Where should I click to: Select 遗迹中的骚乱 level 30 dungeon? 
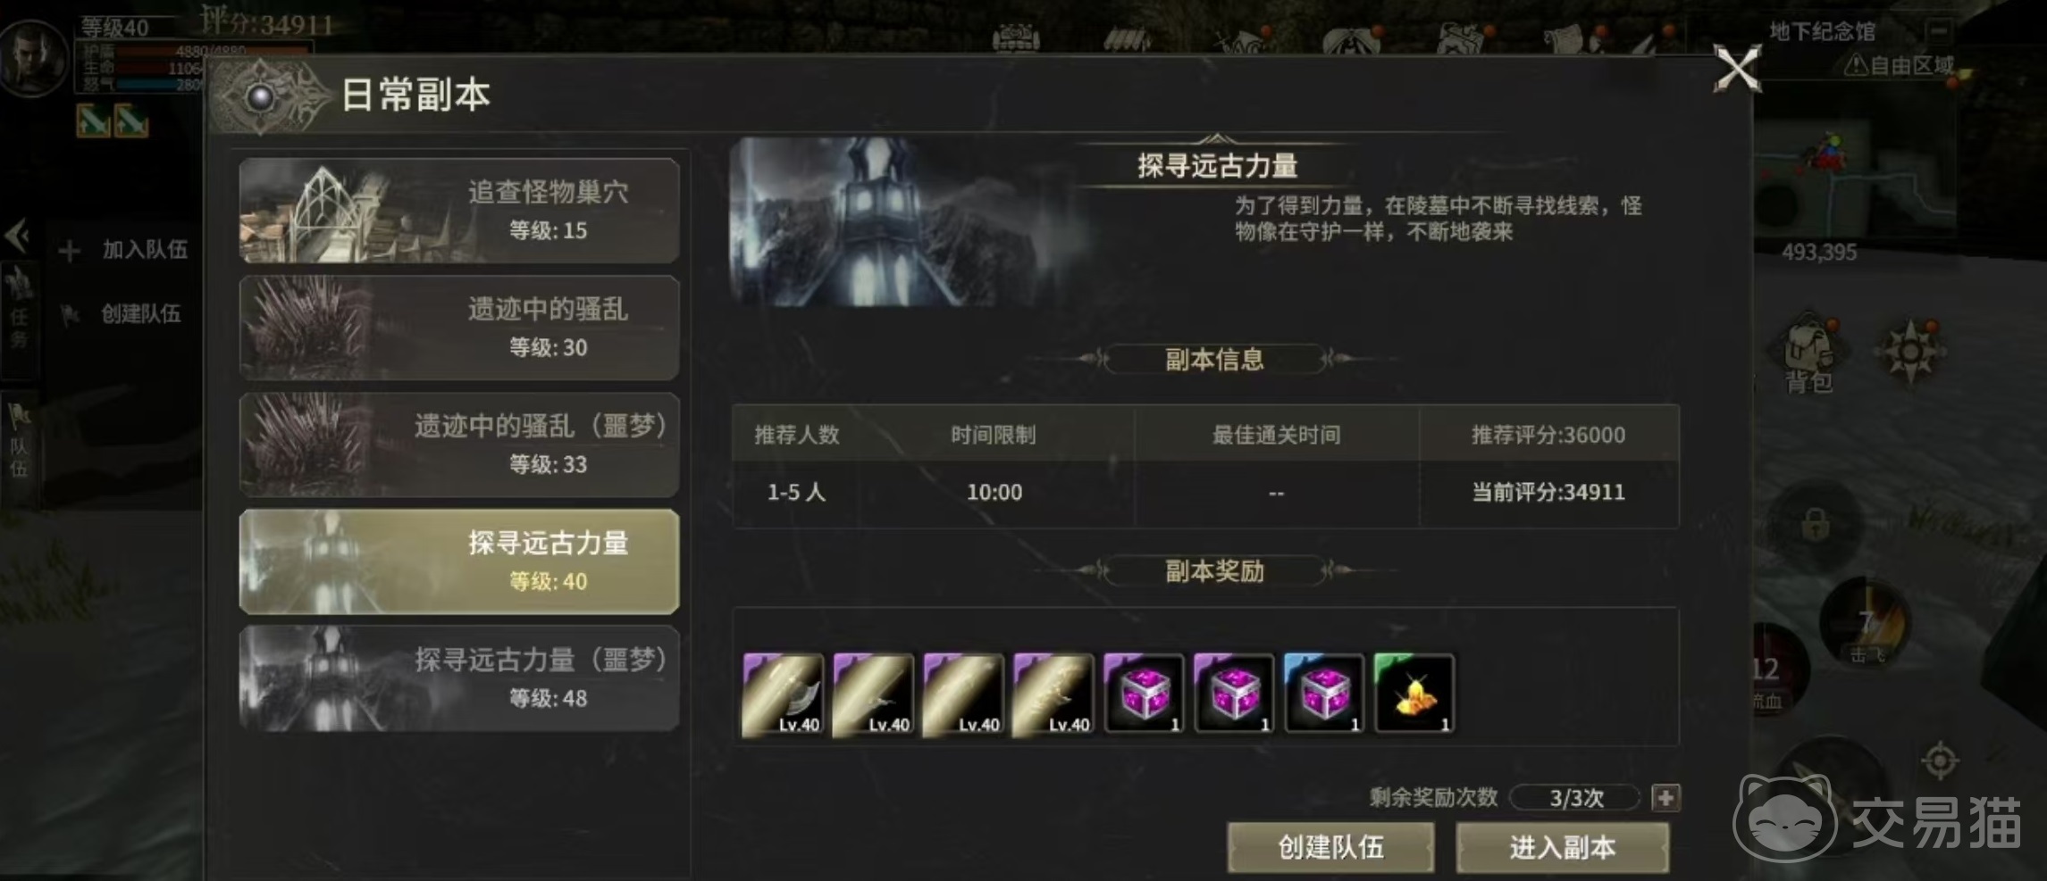click(x=459, y=328)
